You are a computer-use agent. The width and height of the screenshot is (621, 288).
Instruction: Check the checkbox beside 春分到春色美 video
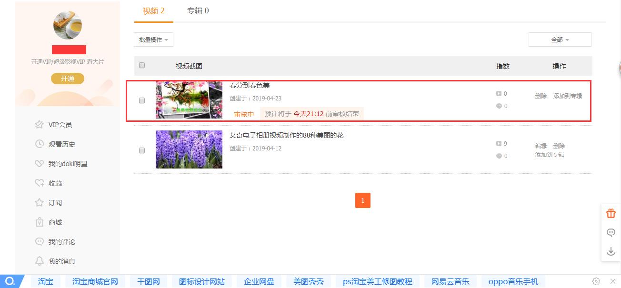141,100
